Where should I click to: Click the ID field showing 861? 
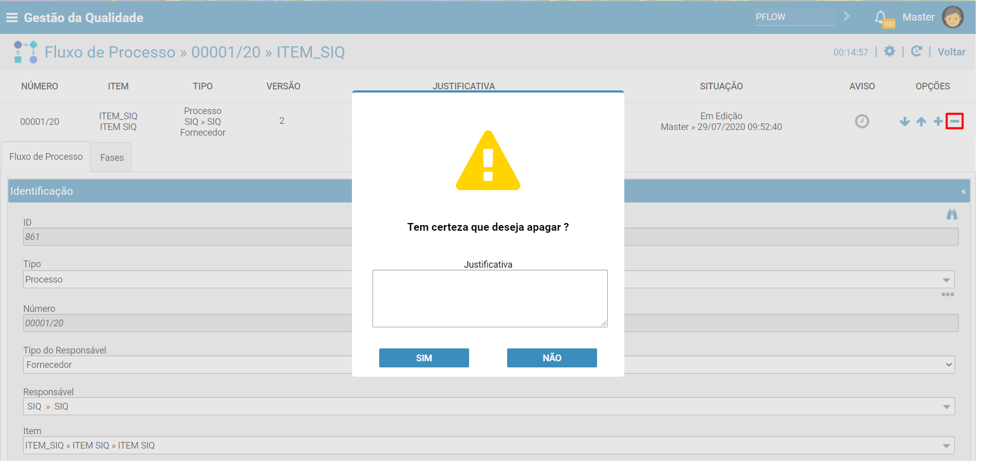coord(491,237)
